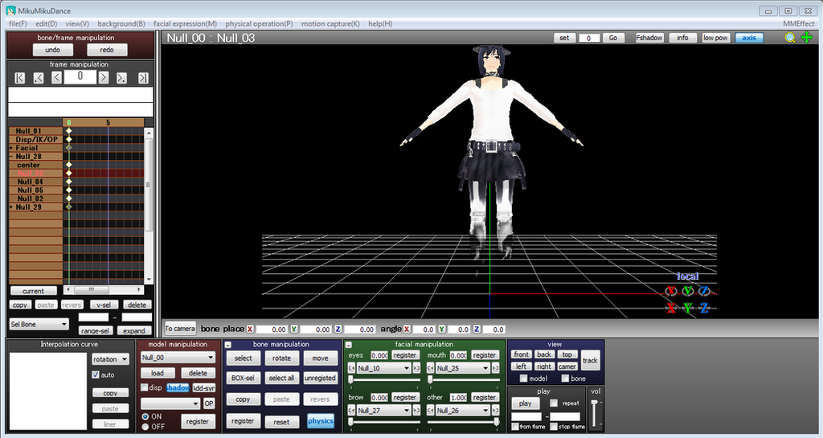Previous eyes morph arrow button
Screen dimensions: 823x438
(352, 368)
